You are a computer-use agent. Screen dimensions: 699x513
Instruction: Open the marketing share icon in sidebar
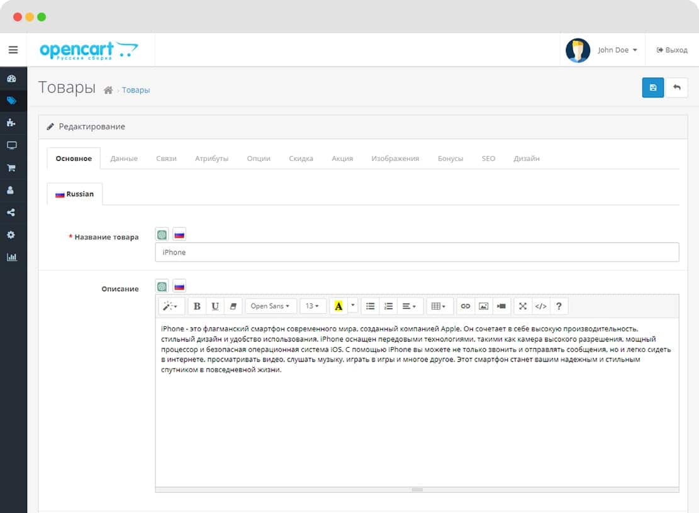(x=11, y=212)
